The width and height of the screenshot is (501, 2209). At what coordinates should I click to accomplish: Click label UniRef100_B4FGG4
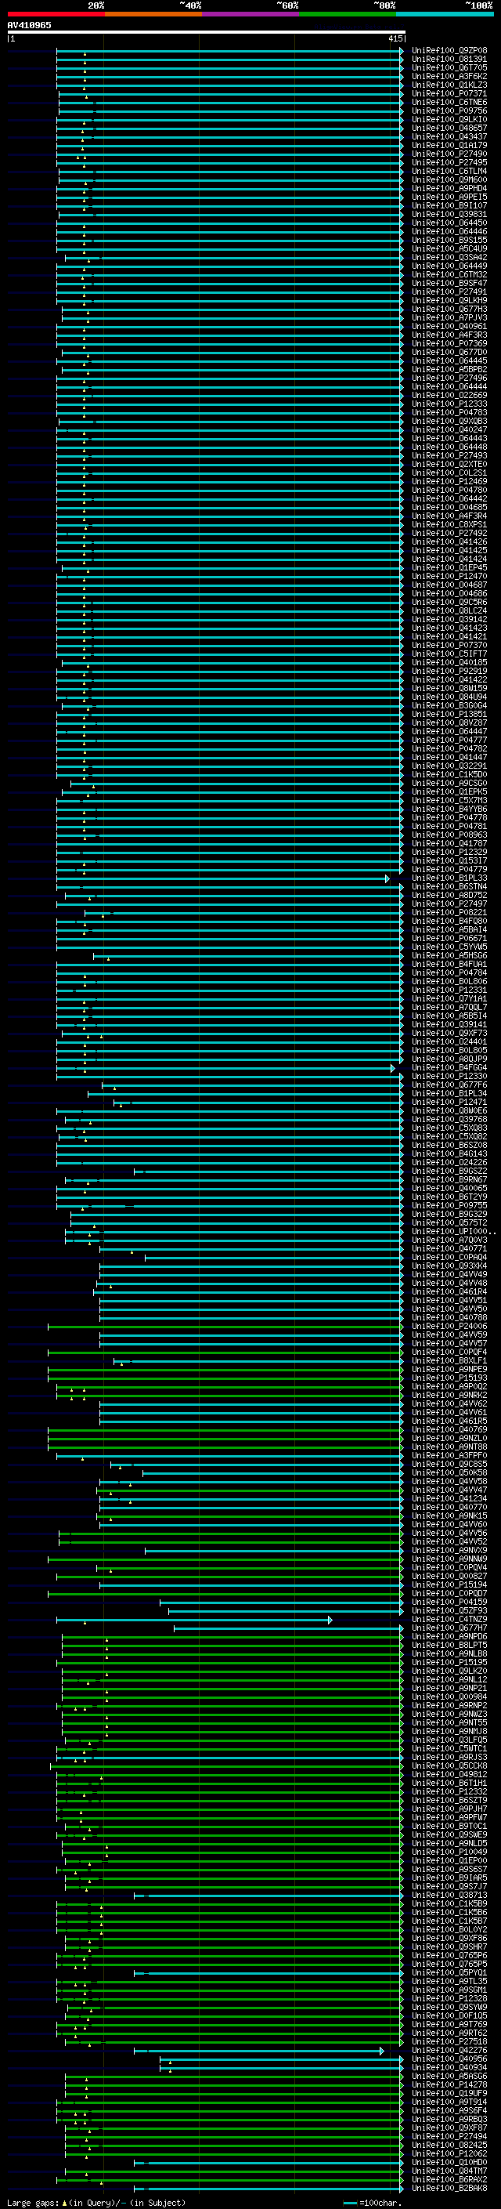449,1067
